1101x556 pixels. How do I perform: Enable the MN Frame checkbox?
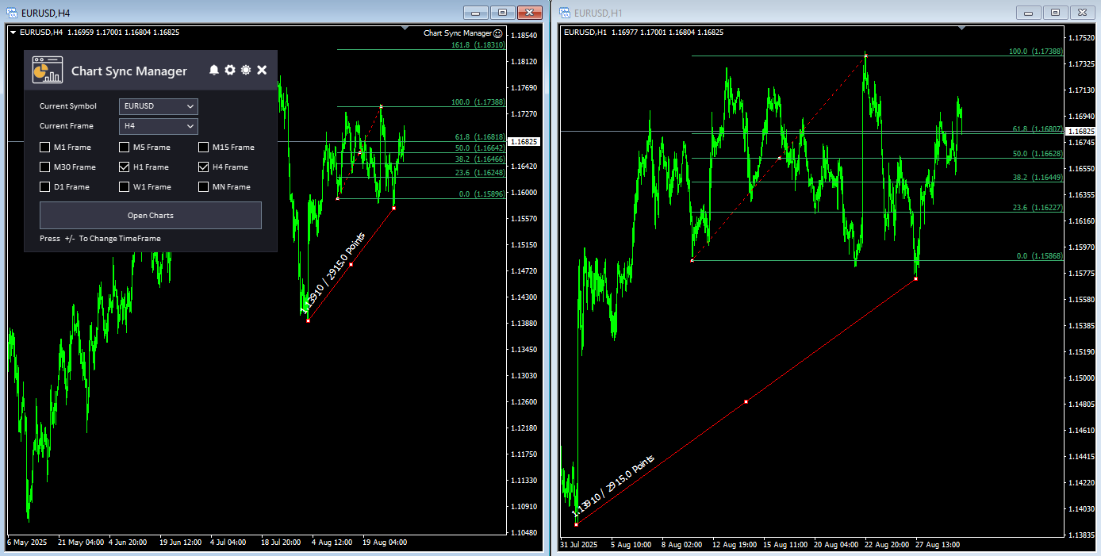(204, 187)
